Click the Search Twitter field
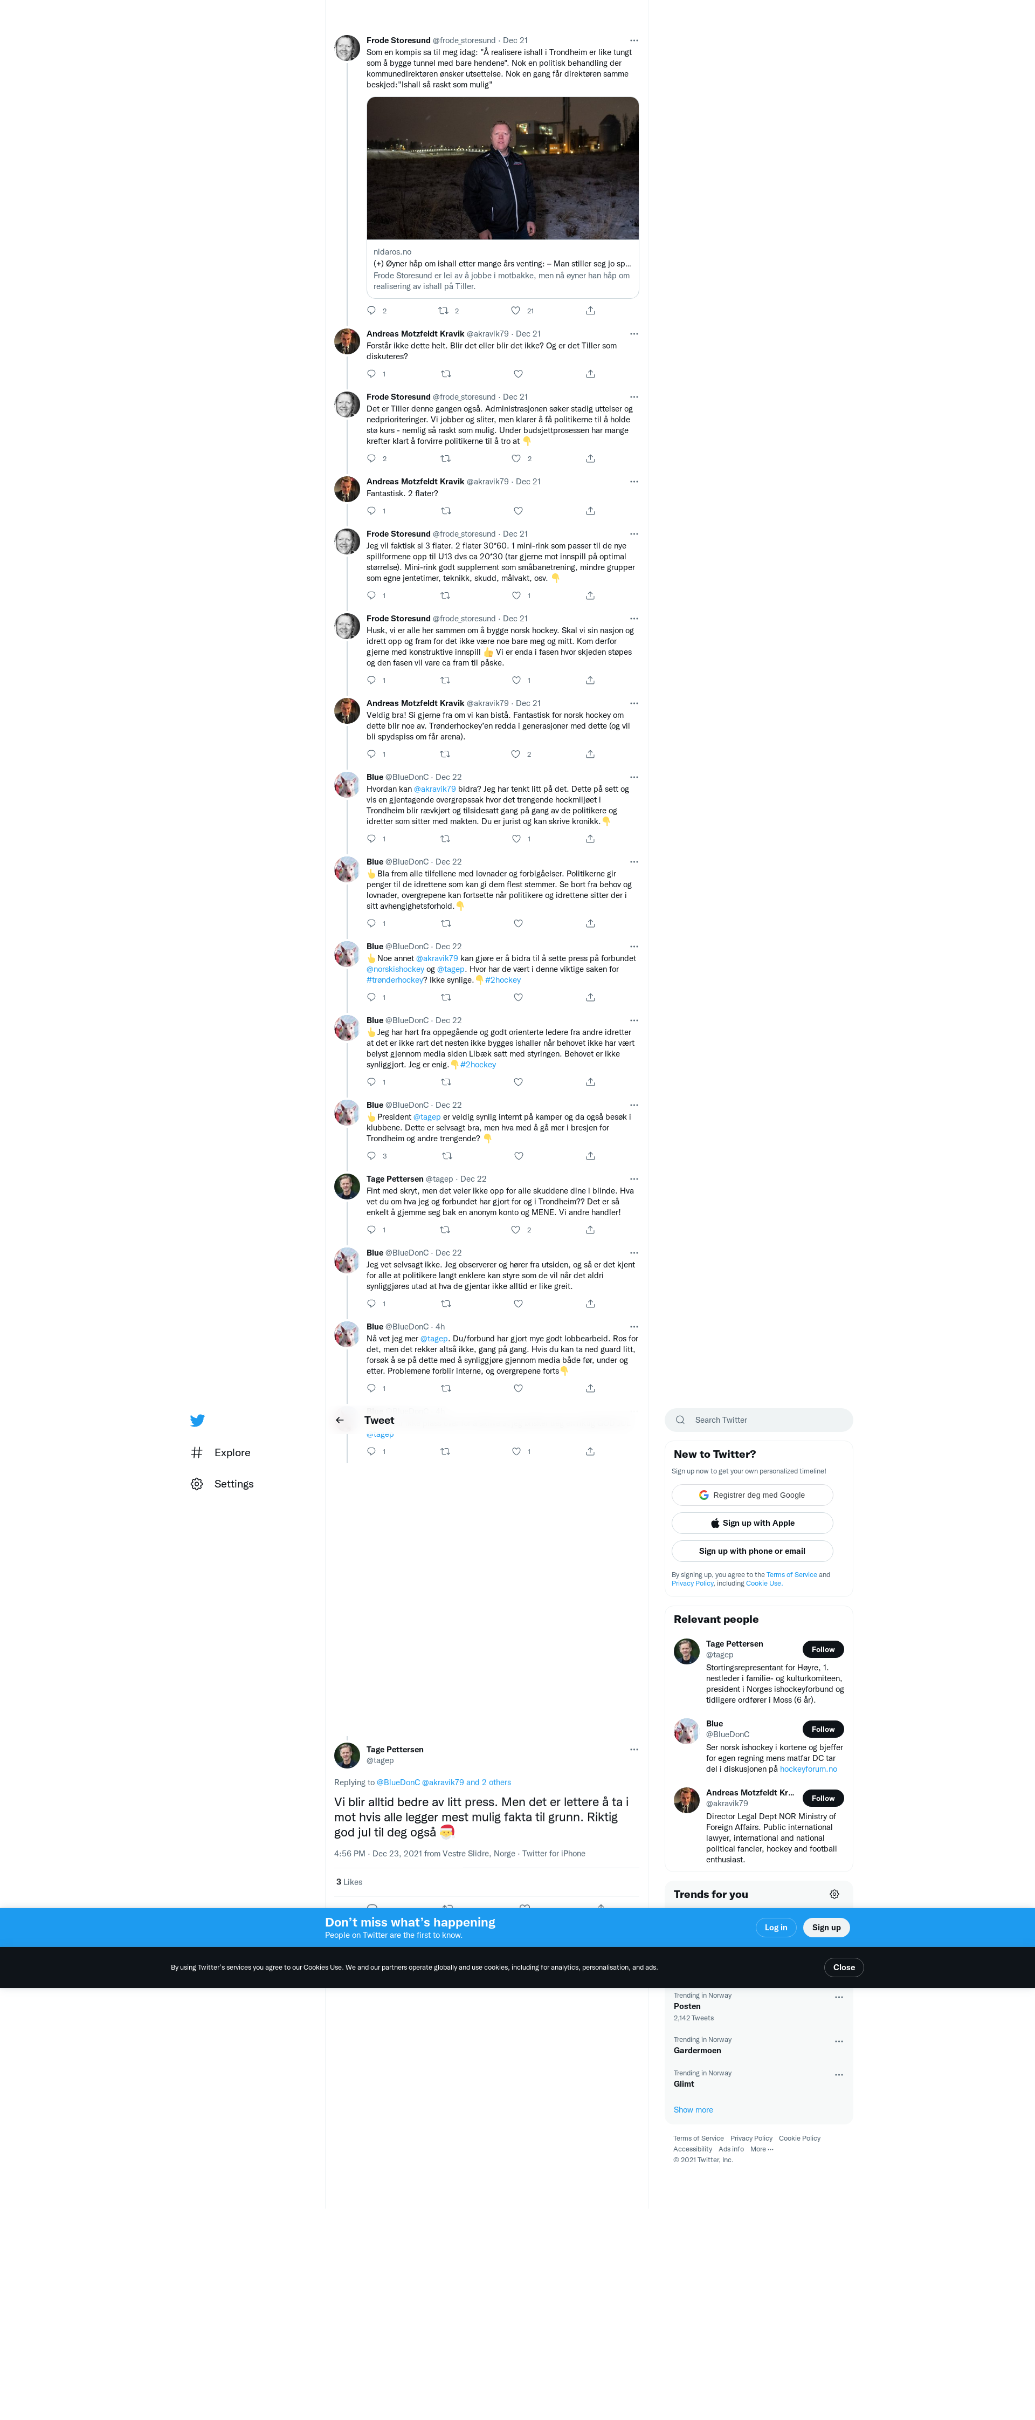Image resolution: width=1035 pixels, height=2420 pixels. click(x=759, y=1421)
